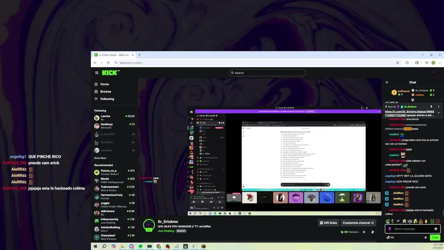This screenshot has height=250, width=444.
Task: Open Danlboyy channel in Following list
Action: point(114,126)
